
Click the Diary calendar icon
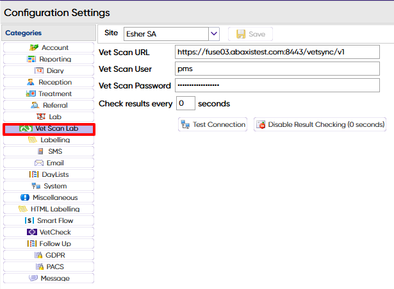pyautogui.click(x=39, y=70)
